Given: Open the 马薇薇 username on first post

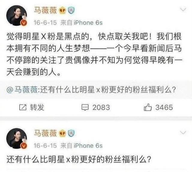Looking at the screenshot, I should (x=45, y=10).
